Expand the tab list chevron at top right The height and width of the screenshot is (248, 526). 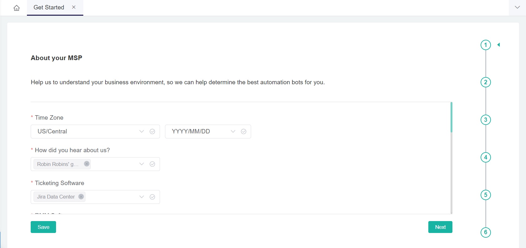pyautogui.click(x=517, y=7)
